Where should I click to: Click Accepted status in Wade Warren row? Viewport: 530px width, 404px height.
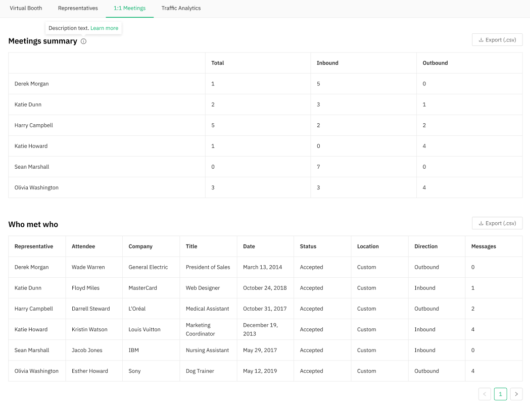[311, 267]
